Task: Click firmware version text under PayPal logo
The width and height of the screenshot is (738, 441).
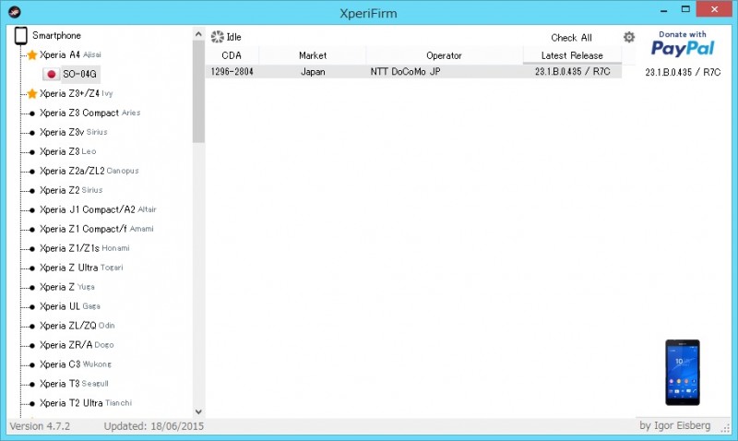Action: point(683,72)
